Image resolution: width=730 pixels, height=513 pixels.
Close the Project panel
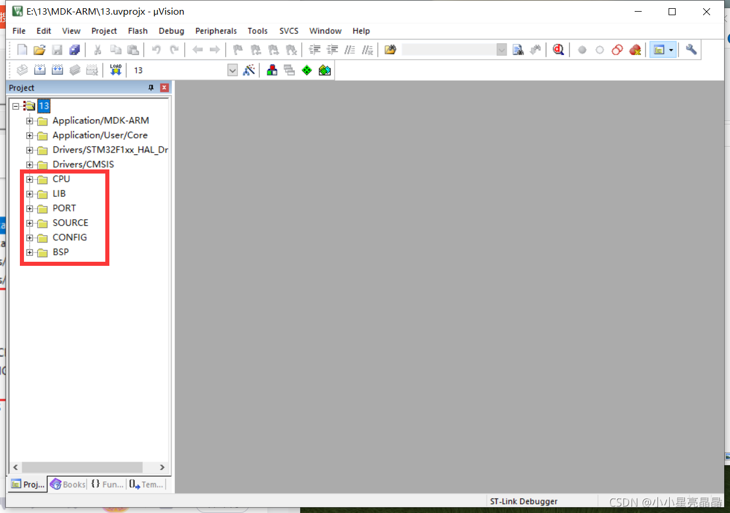click(164, 88)
